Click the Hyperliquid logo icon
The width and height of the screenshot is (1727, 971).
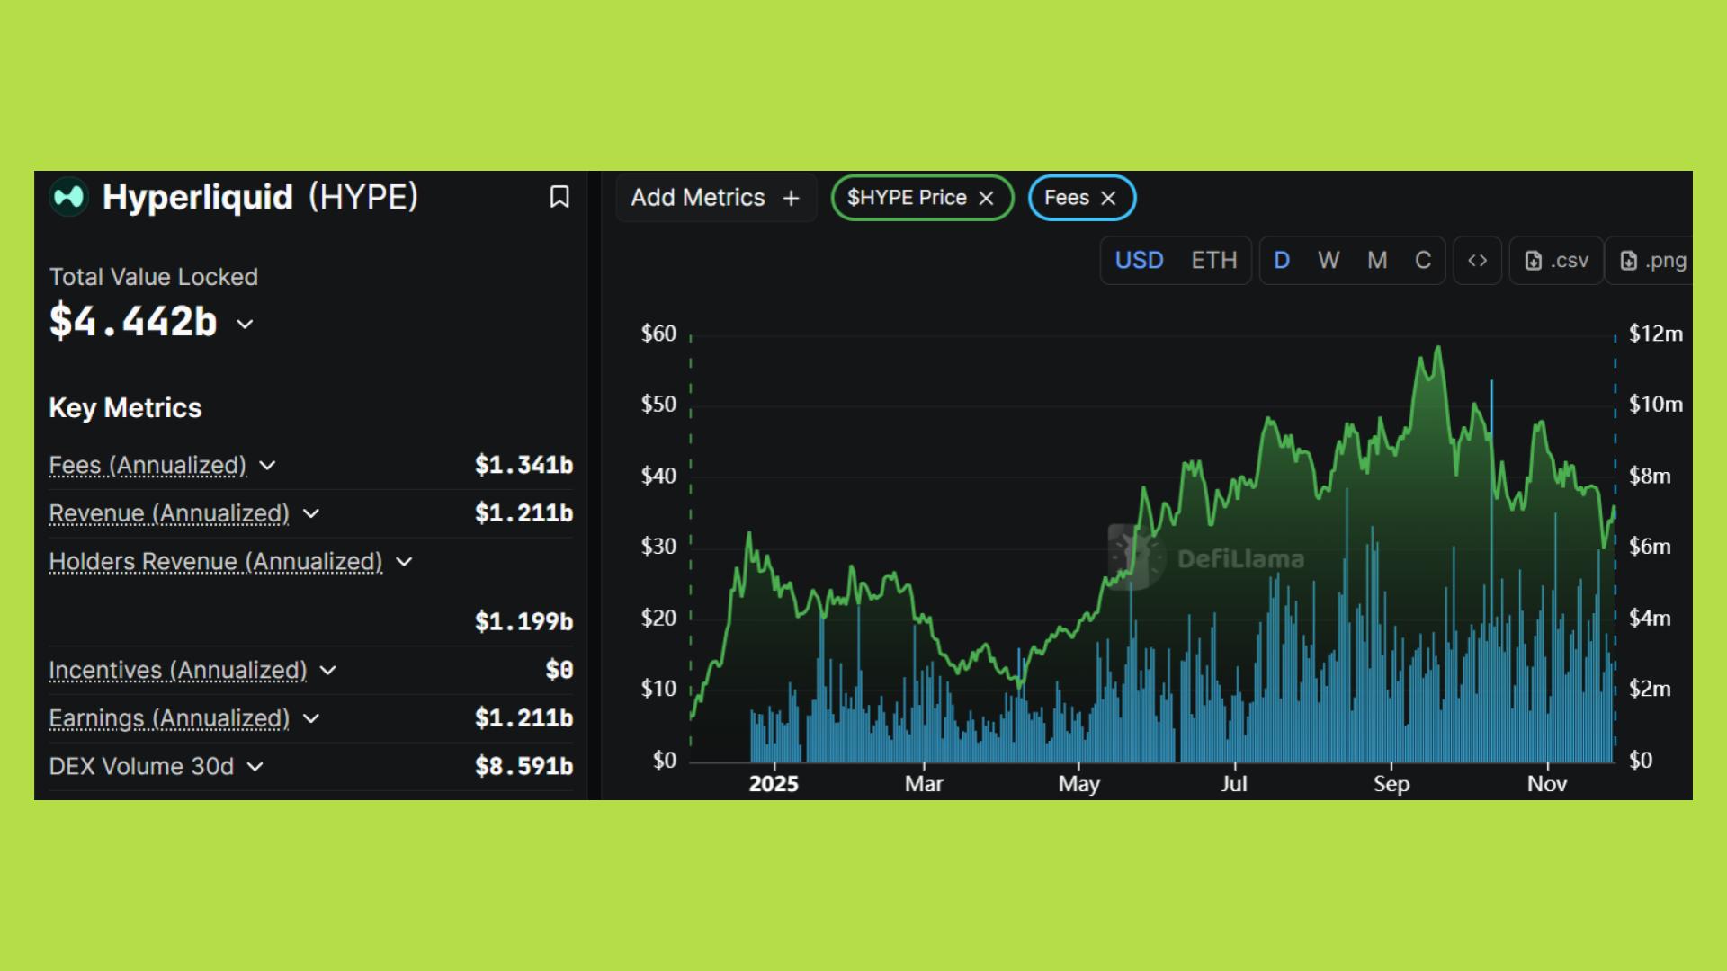68,197
